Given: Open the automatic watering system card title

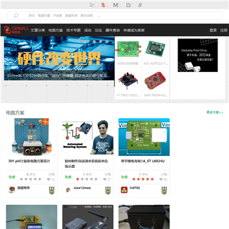Looking at the screenshot, I should point(87,163).
